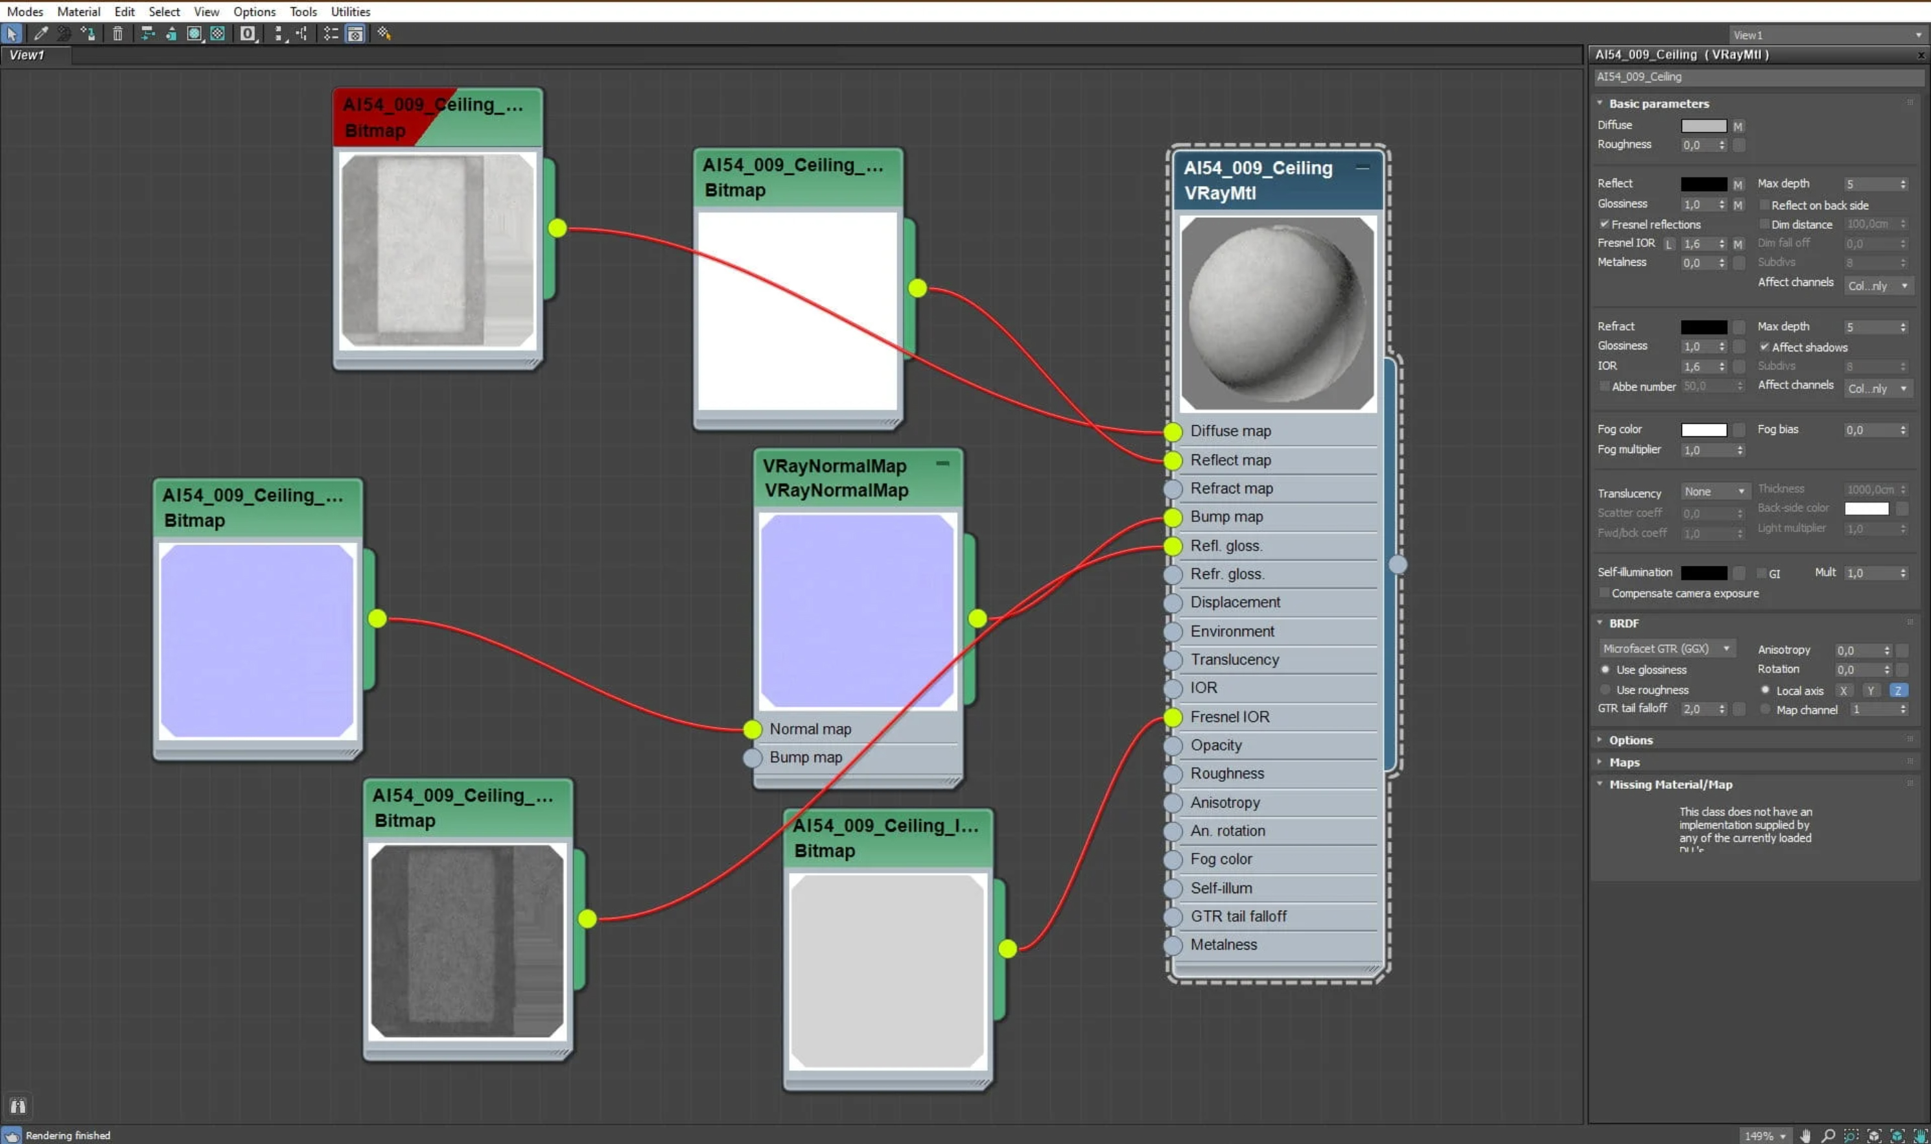Uncheck Affect shadows option
This screenshot has width=1931, height=1144.
coord(1764,347)
